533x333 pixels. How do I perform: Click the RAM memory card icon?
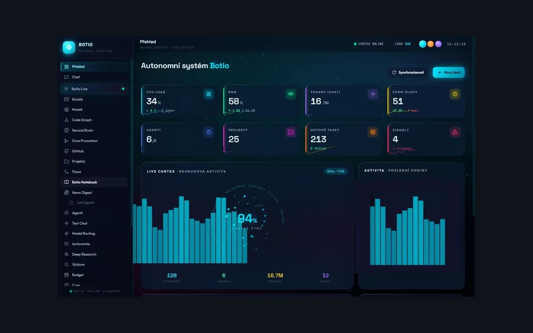pyautogui.click(x=290, y=94)
